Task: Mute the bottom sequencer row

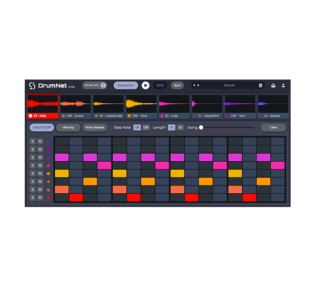Action: click(x=40, y=198)
